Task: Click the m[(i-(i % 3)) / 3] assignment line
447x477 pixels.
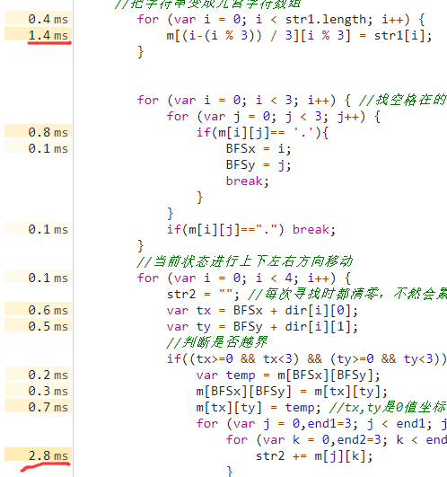Action: tap(299, 36)
